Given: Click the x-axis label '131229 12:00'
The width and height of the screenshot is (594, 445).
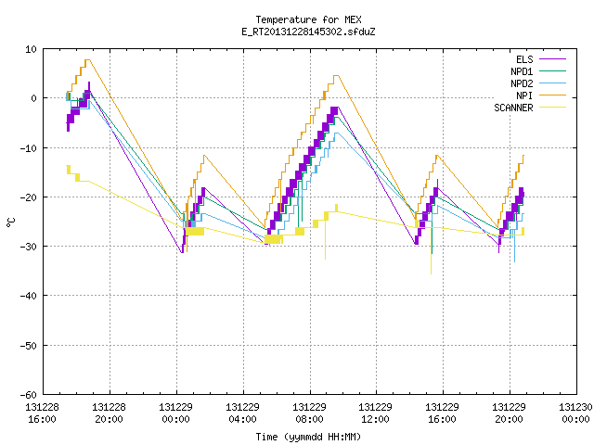Looking at the screenshot, I should click(375, 413).
